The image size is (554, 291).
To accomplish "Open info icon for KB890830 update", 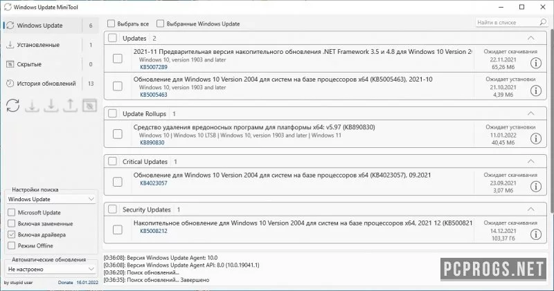I will coord(535,139).
